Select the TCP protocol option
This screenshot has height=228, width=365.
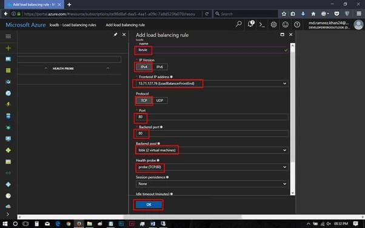pos(144,101)
